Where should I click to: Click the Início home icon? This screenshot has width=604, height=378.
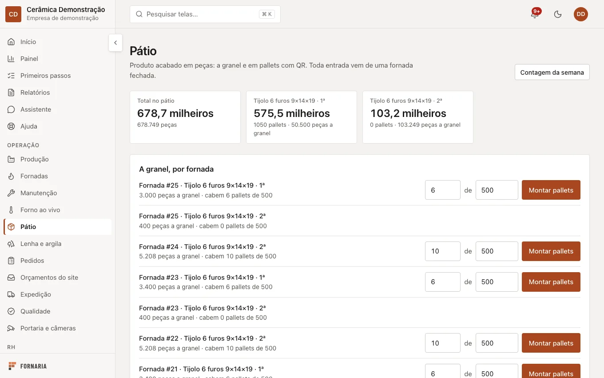click(11, 42)
